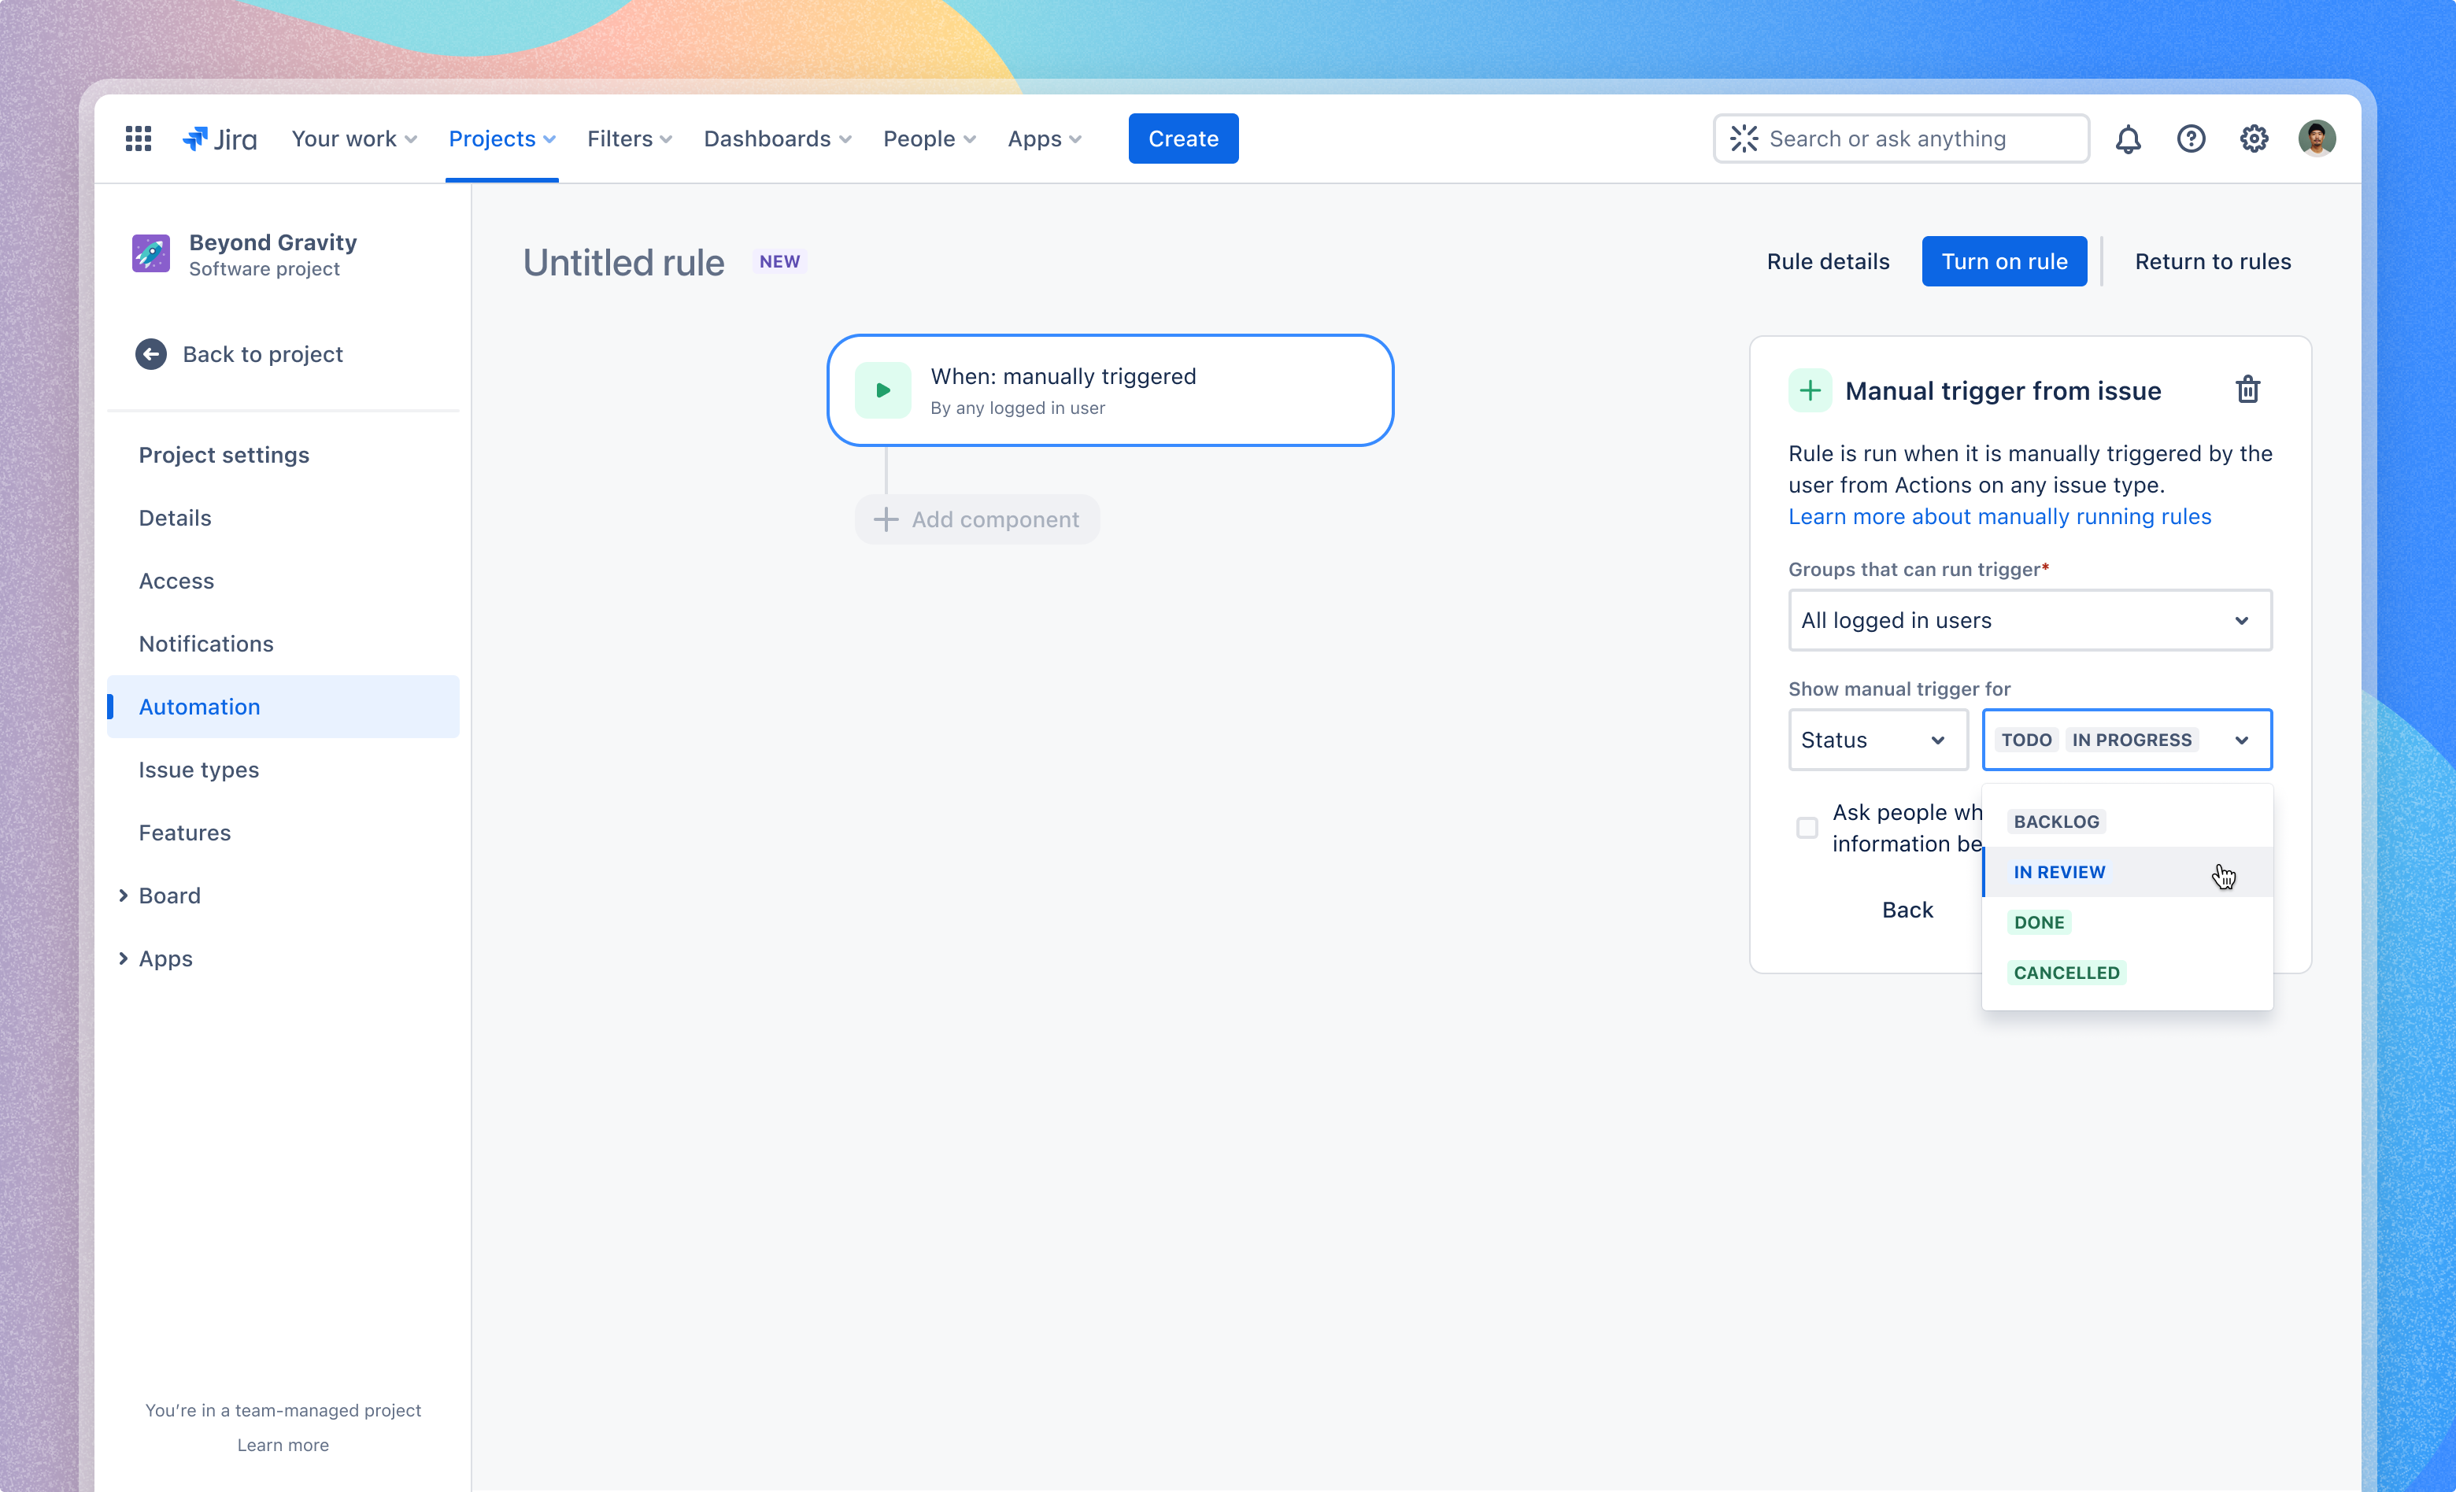Click the back arrow beside Back to project
Viewport: 2456px width, 1492px height.
click(150, 354)
